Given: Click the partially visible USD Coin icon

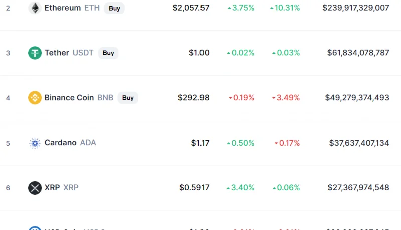Looking at the screenshot, I should 35,228.
